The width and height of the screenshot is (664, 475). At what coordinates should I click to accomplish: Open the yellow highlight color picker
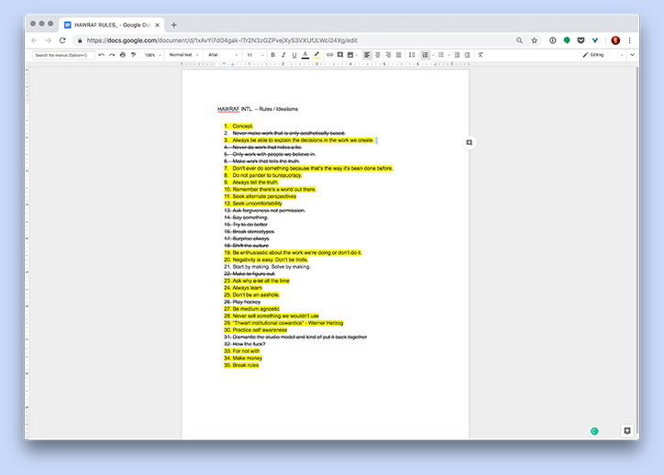click(x=316, y=55)
